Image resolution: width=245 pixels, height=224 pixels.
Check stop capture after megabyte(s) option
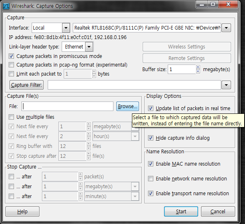[11, 186]
